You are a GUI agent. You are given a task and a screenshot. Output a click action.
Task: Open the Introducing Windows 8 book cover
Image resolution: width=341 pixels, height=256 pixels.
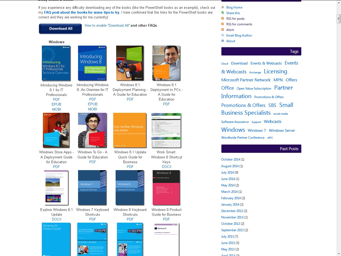(92, 63)
